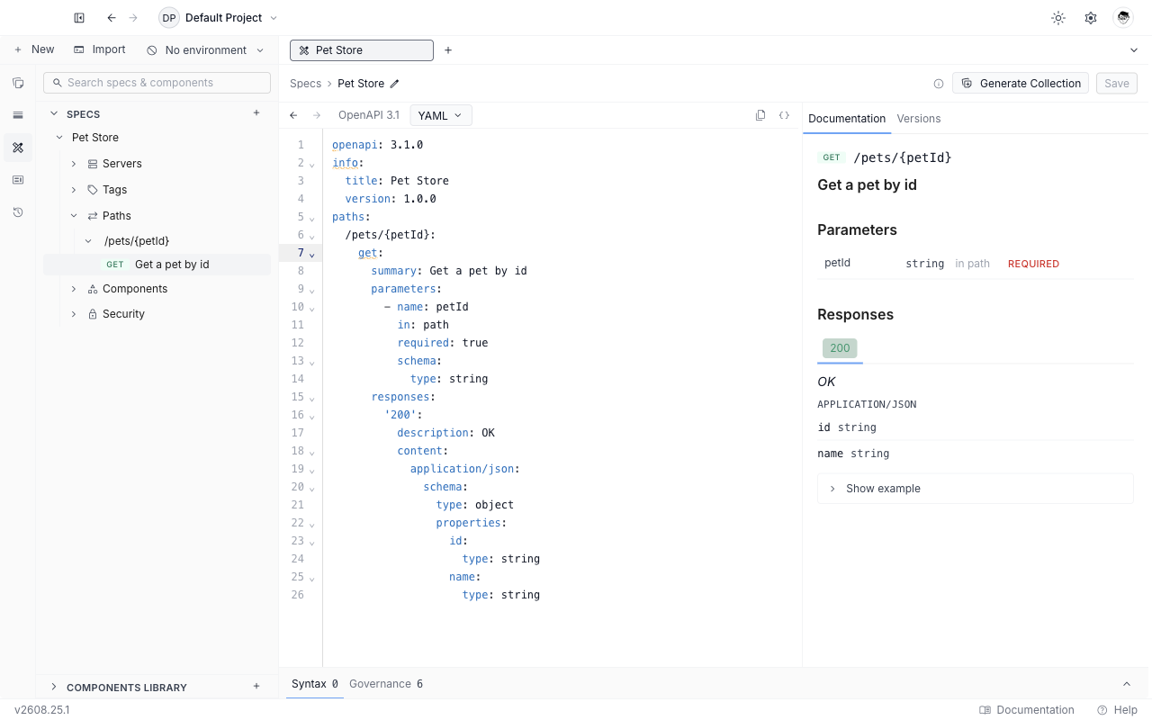Open Collections in the left sidebar
Viewport: 1152px width, 720px height.
[x=18, y=83]
